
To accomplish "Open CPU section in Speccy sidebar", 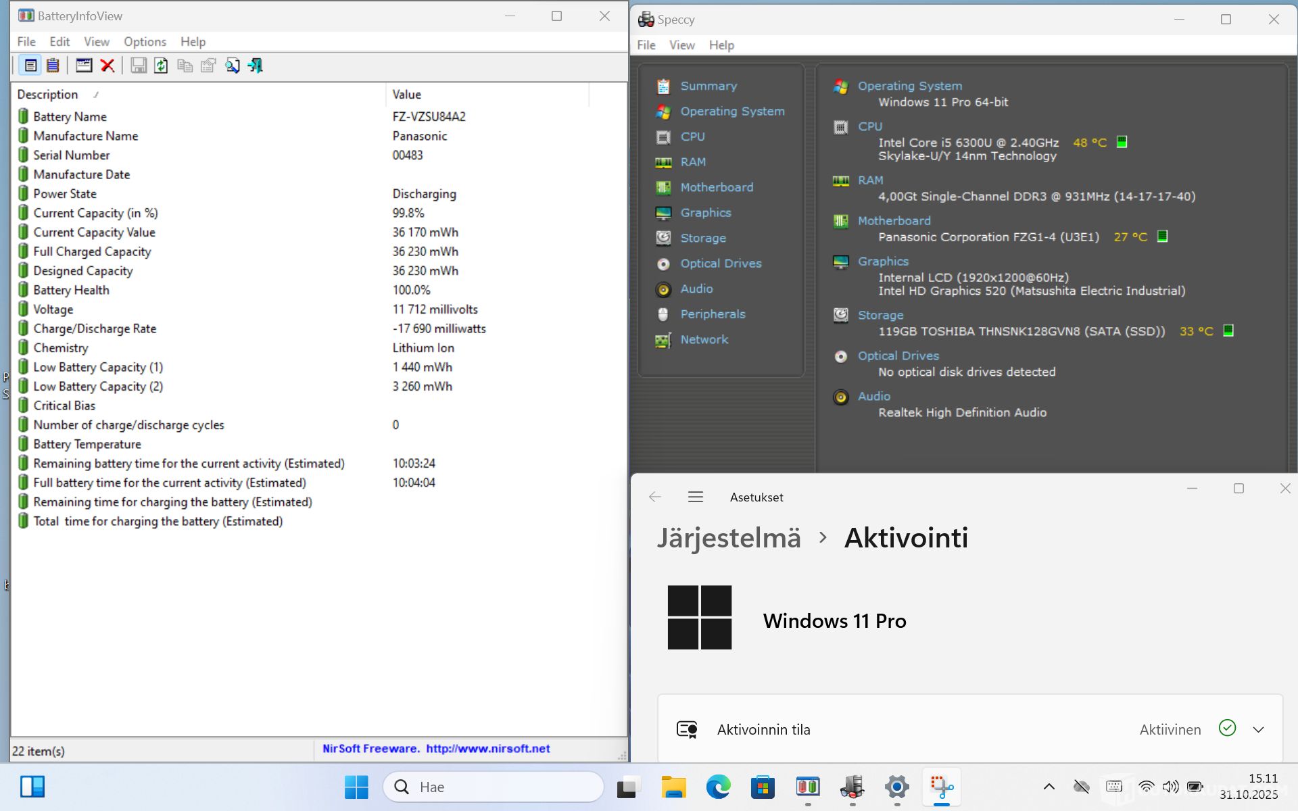I will point(692,137).
